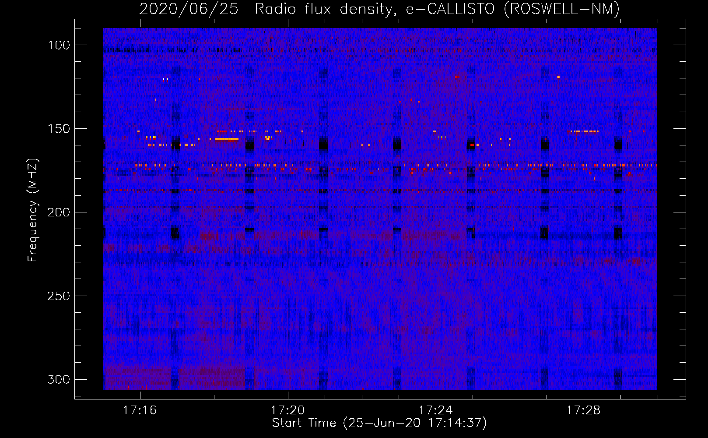Click the 17:16 time tick label
708x438 pixels.
click(x=140, y=410)
